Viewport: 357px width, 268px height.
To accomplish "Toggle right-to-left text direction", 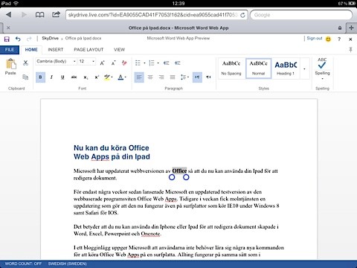I will [208, 77].
